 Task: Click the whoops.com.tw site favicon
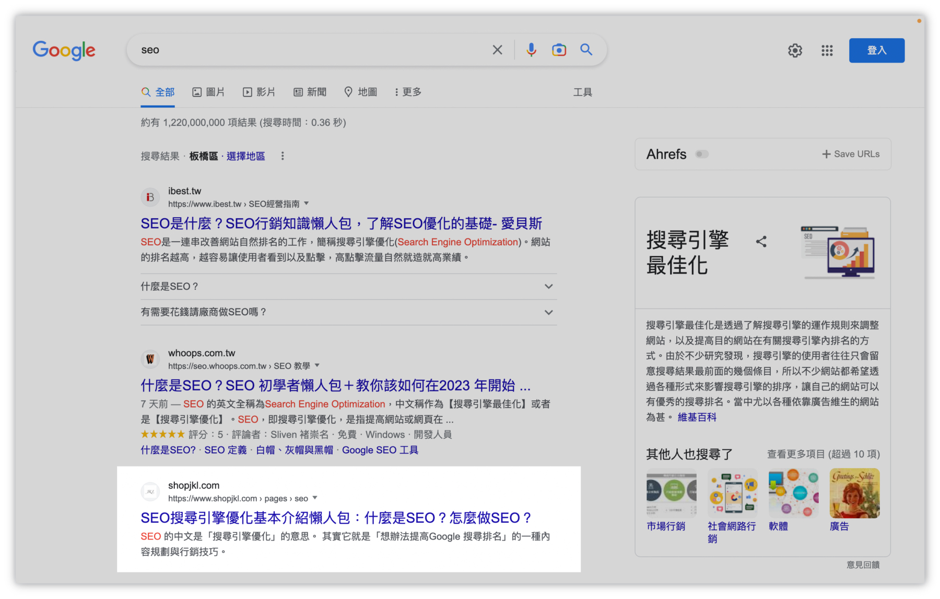click(x=150, y=359)
